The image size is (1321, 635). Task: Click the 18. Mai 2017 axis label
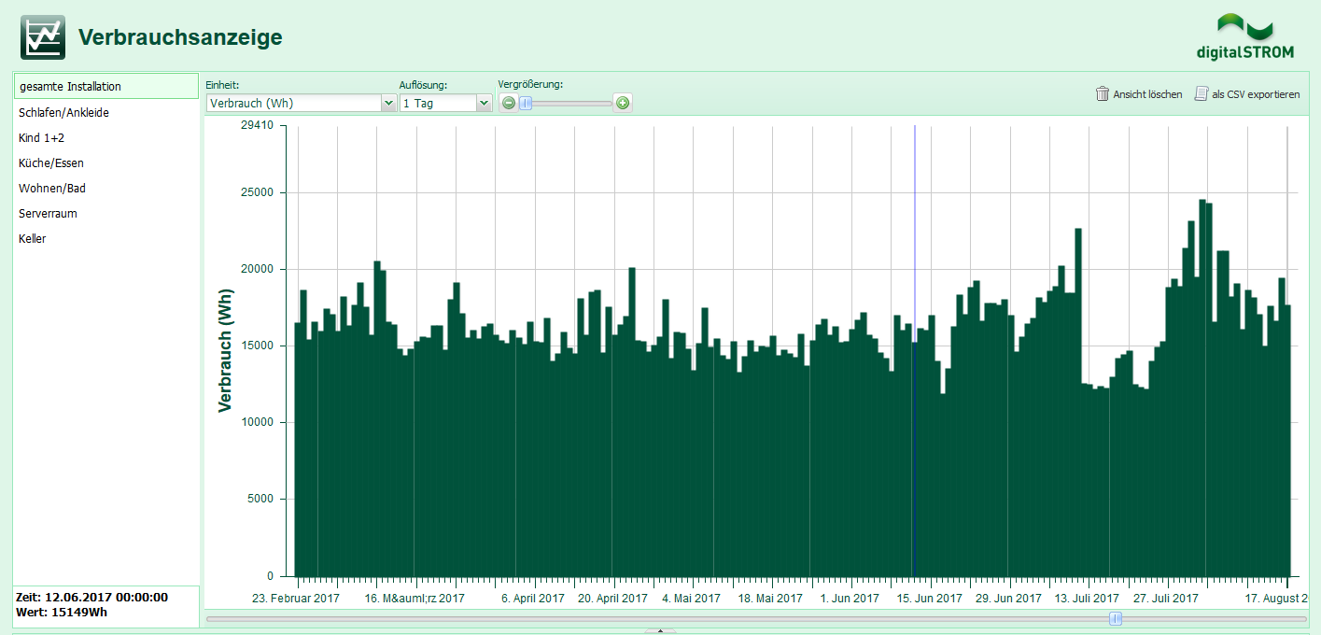pos(770,598)
